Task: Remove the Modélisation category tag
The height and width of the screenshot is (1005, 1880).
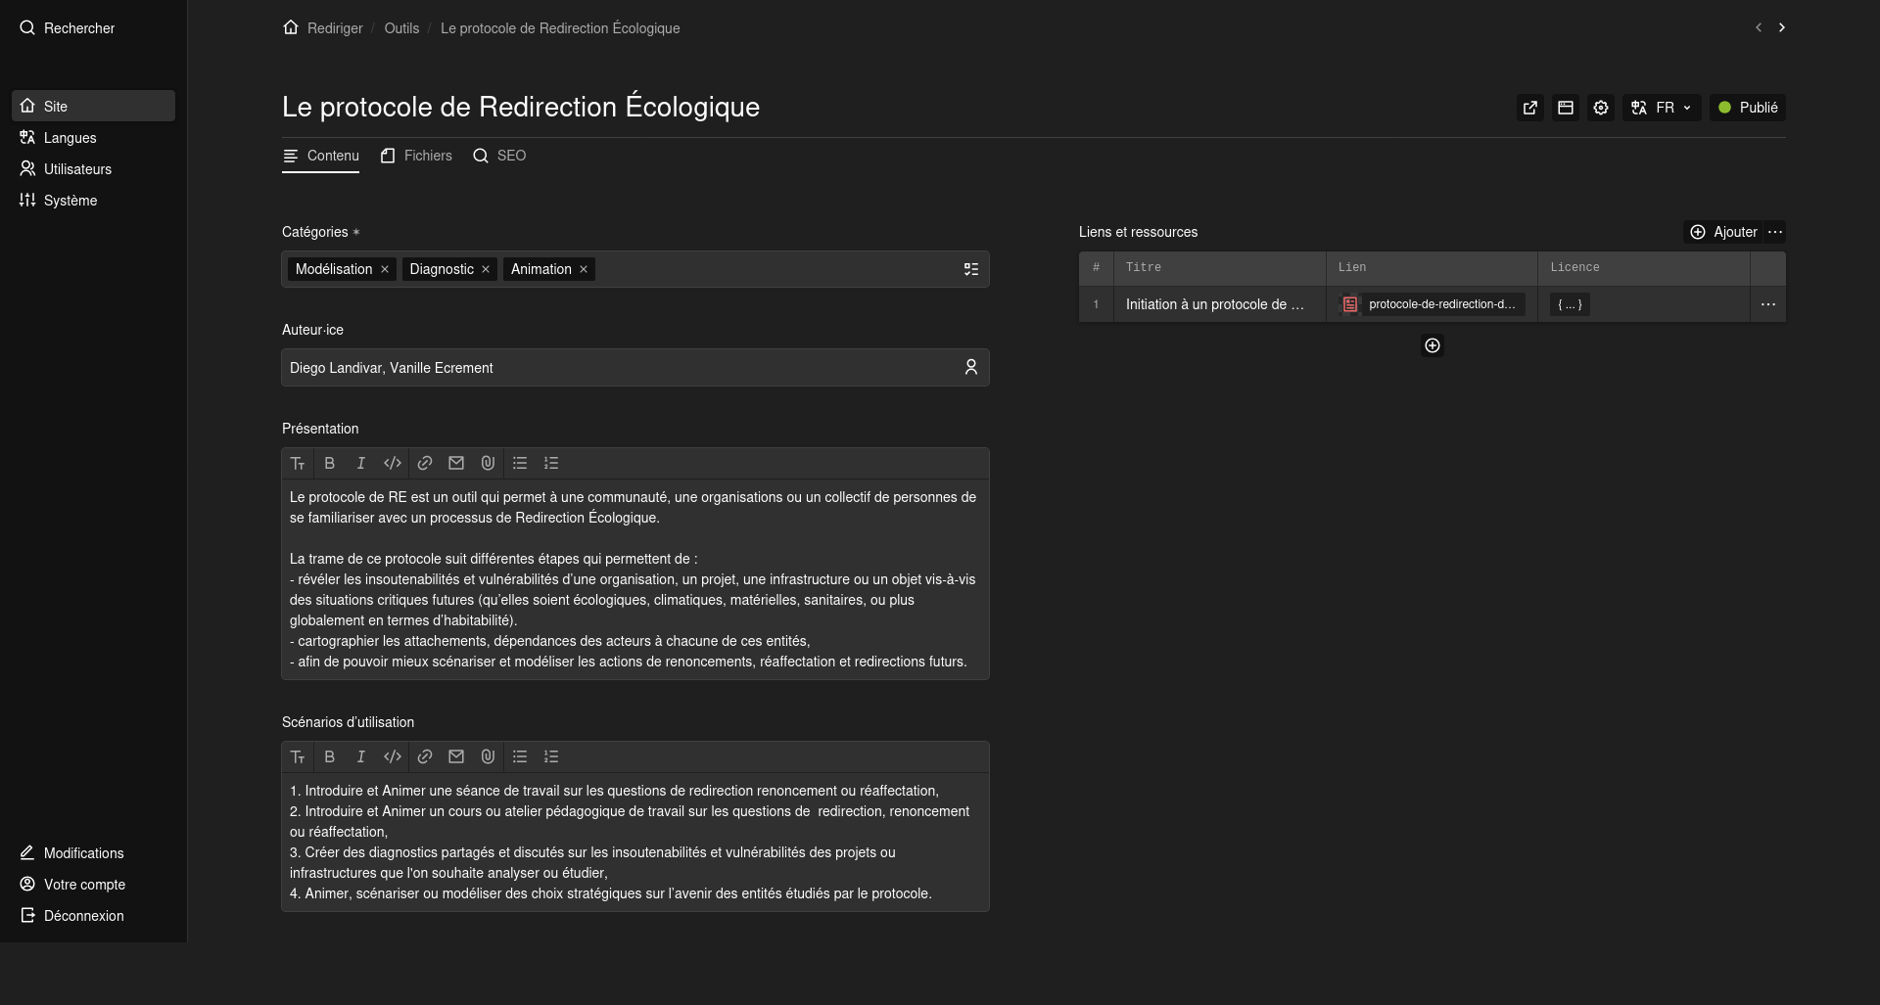Action: (385, 270)
